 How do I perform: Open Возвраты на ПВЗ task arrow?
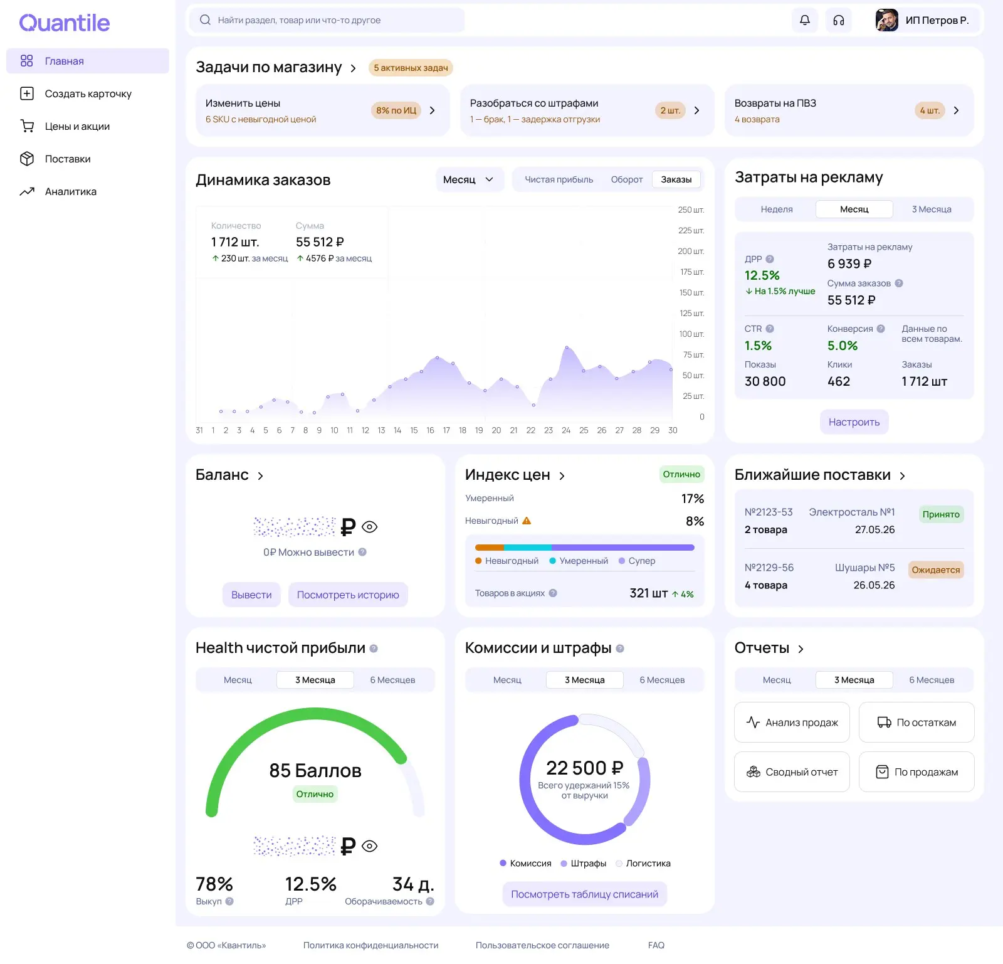(x=956, y=110)
